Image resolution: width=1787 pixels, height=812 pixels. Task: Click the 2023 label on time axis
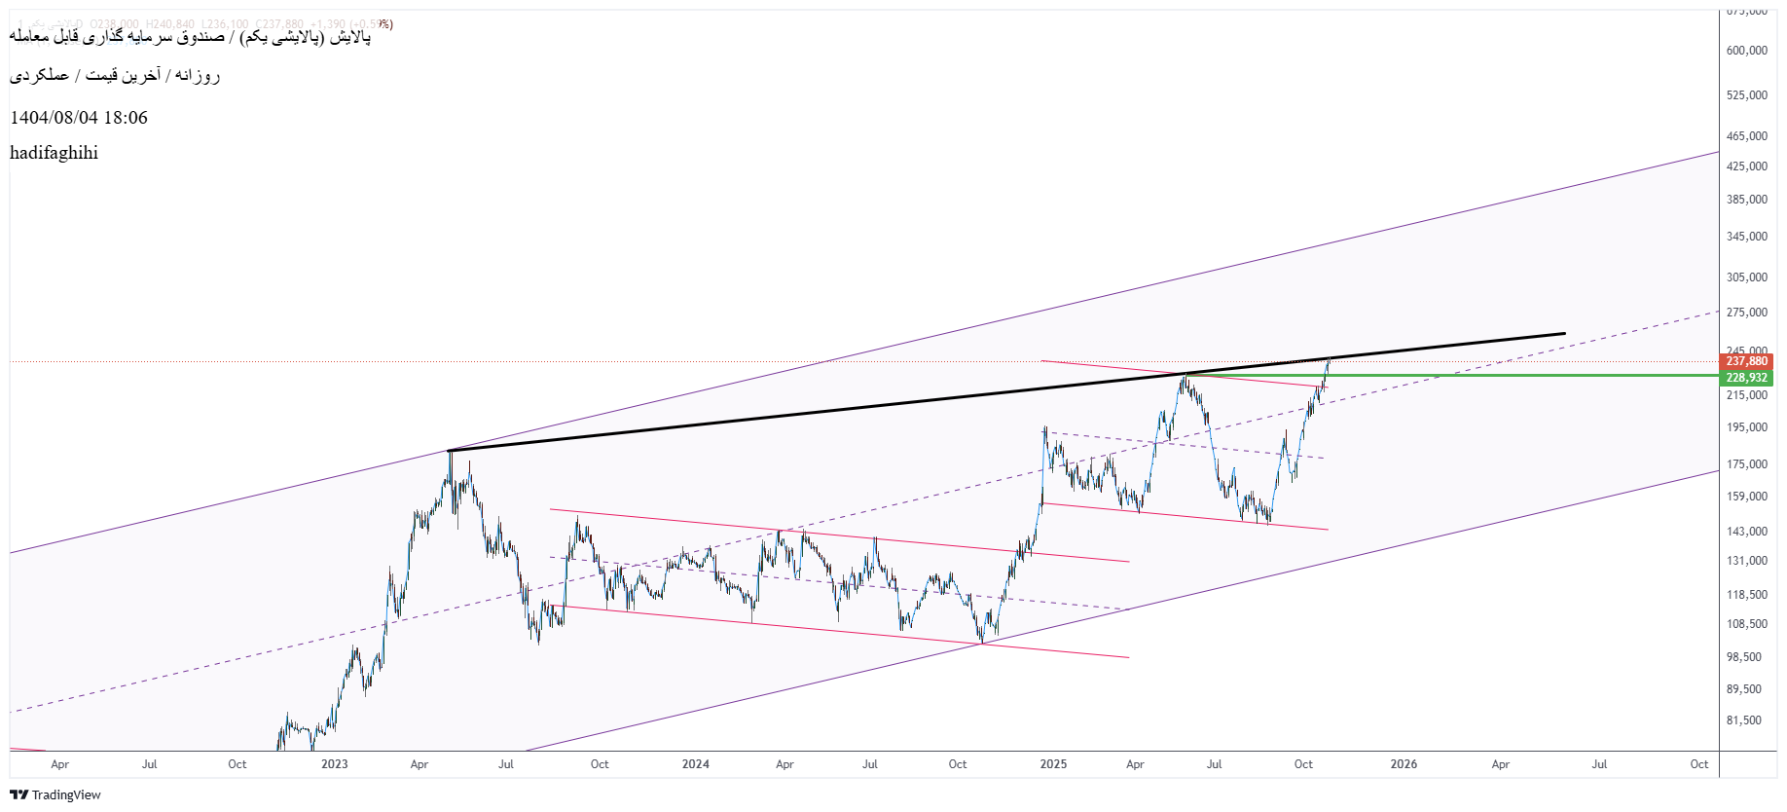coord(334,764)
